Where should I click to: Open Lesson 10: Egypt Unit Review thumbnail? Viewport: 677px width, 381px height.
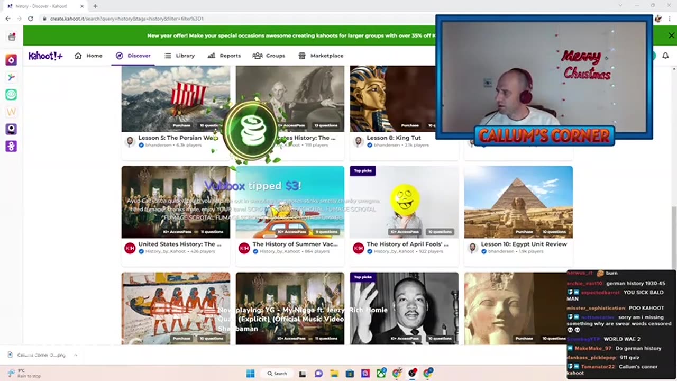518,202
